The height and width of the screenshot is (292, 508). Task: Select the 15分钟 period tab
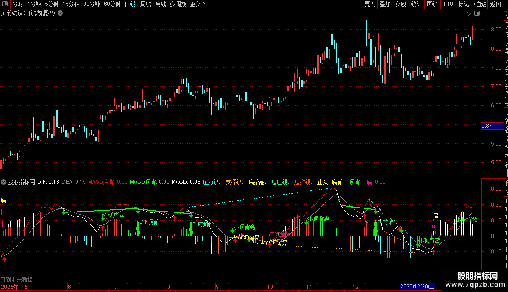(x=71, y=4)
